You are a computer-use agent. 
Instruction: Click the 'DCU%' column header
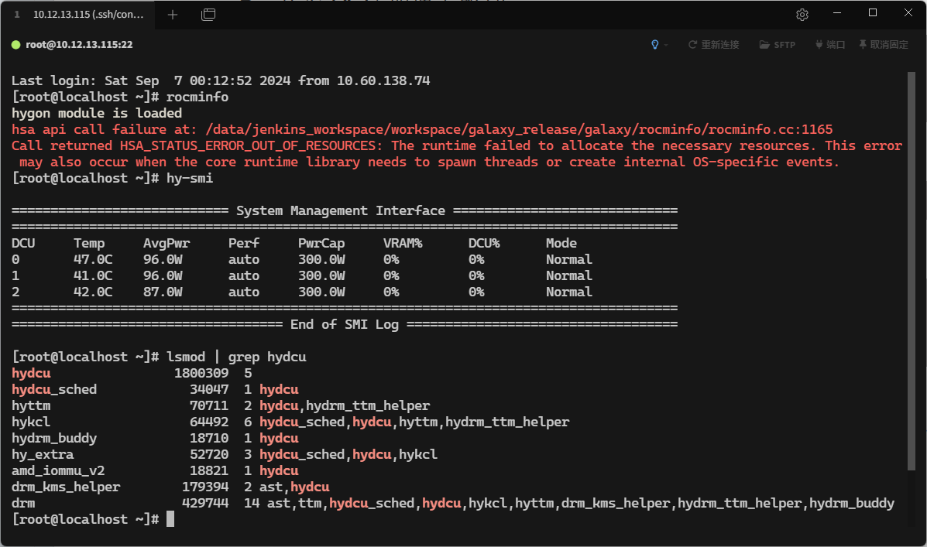pos(484,244)
